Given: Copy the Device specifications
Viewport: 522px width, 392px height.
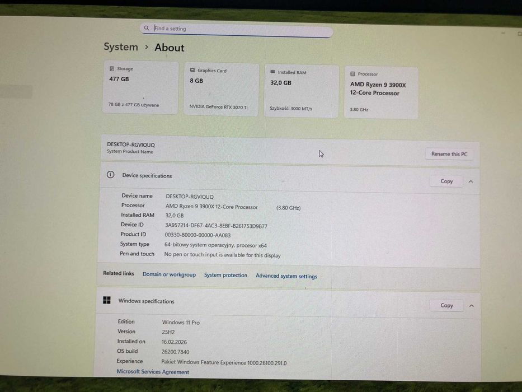Looking at the screenshot, I should 446,181.
